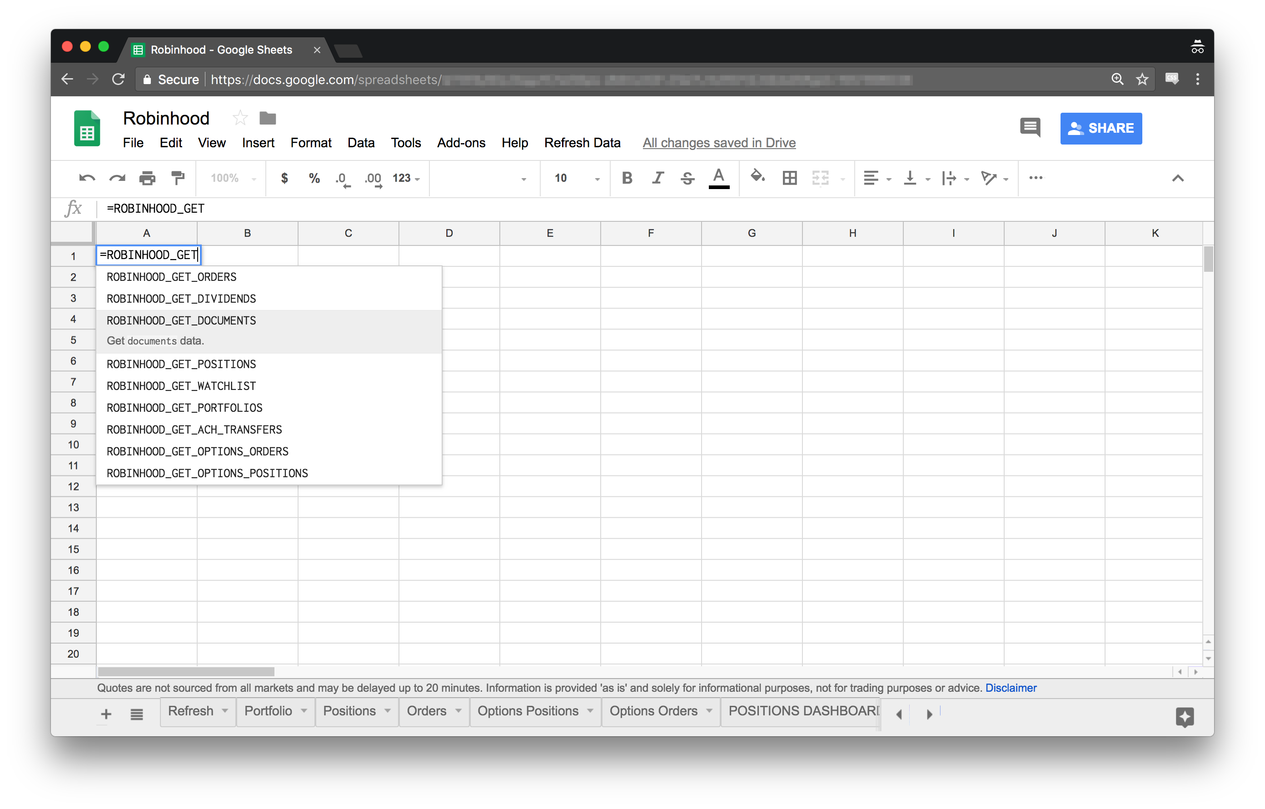Click the all sheets list icon

click(137, 714)
